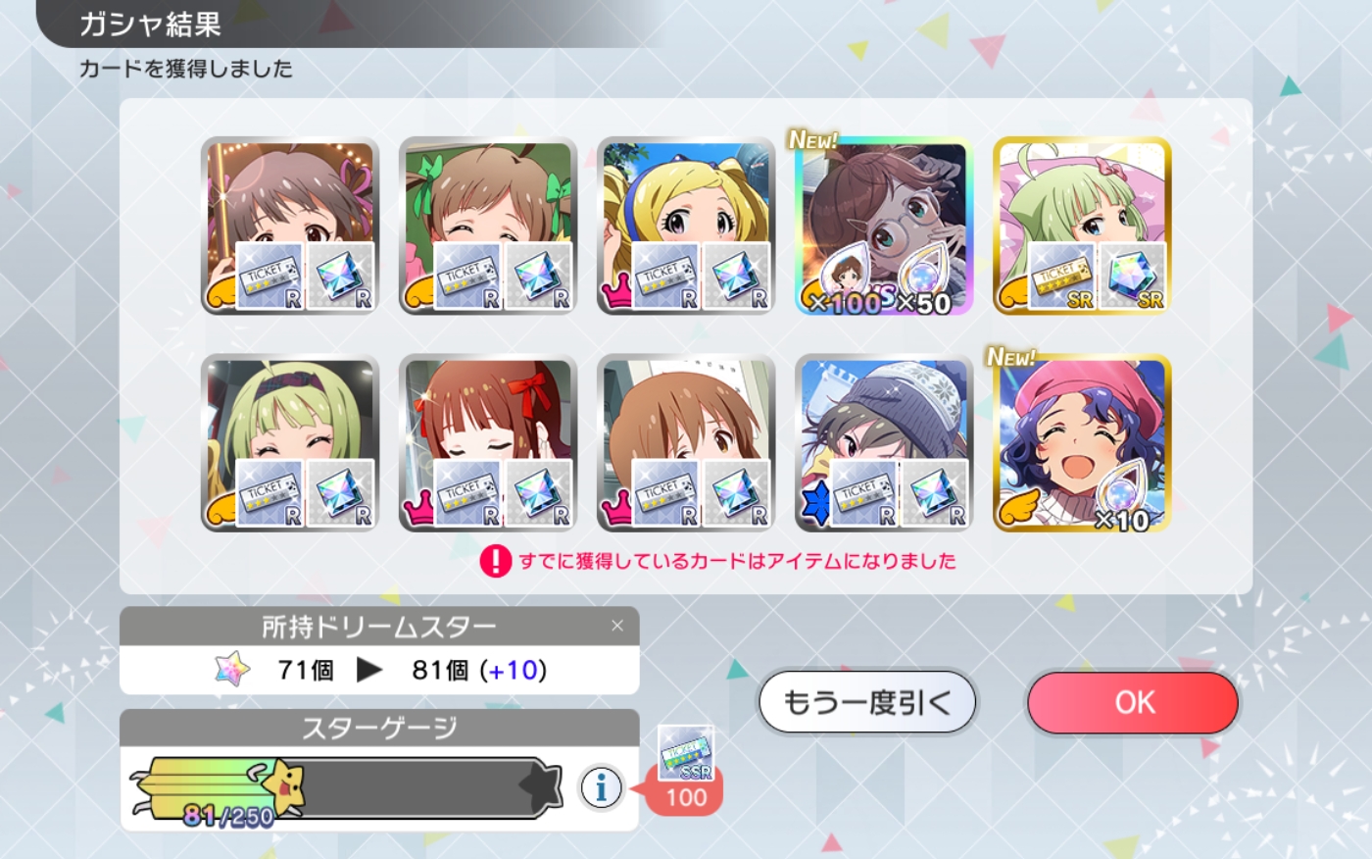Click the info icon beside star gauge
Screen dimensions: 1372x859
[x=601, y=787]
